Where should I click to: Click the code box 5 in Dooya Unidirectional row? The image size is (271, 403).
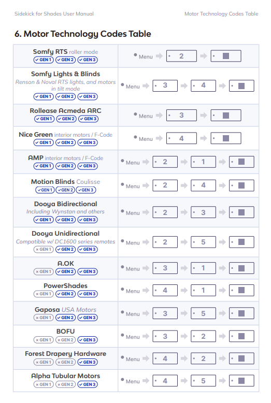click(203, 242)
